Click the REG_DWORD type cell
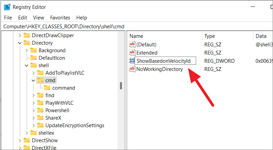Viewport: 273px width, 150px height. coord(219,61)
